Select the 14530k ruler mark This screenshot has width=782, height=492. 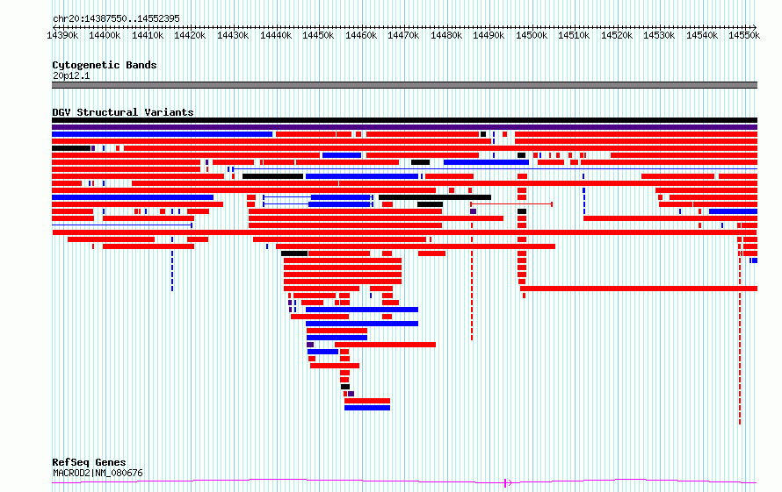click(x=659, y=35)
